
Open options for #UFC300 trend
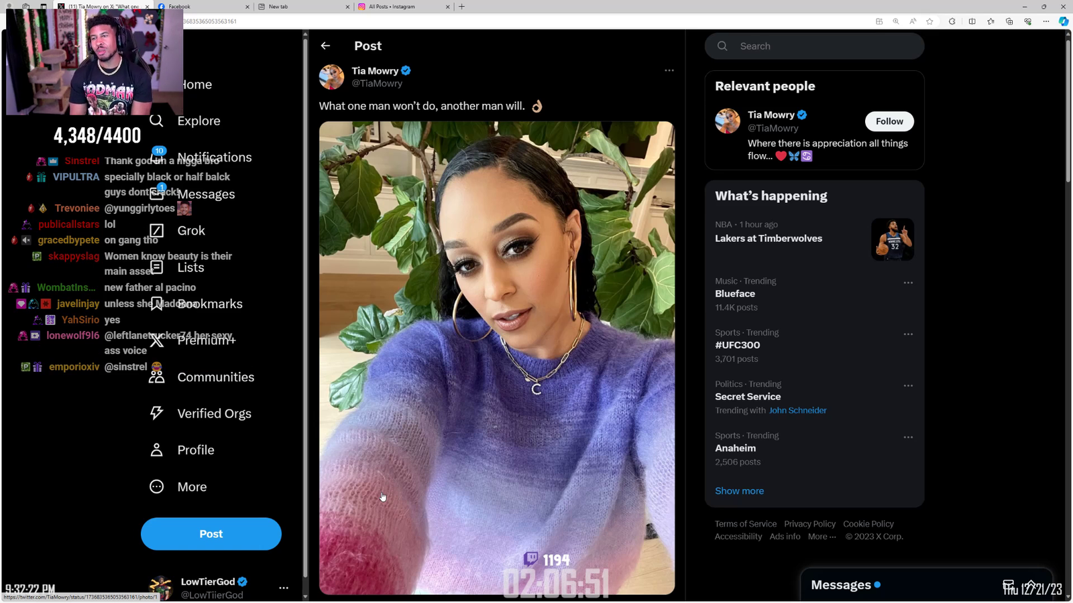908,334
